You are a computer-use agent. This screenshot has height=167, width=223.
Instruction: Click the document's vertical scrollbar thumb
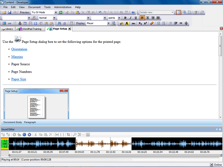click(220, 46)
